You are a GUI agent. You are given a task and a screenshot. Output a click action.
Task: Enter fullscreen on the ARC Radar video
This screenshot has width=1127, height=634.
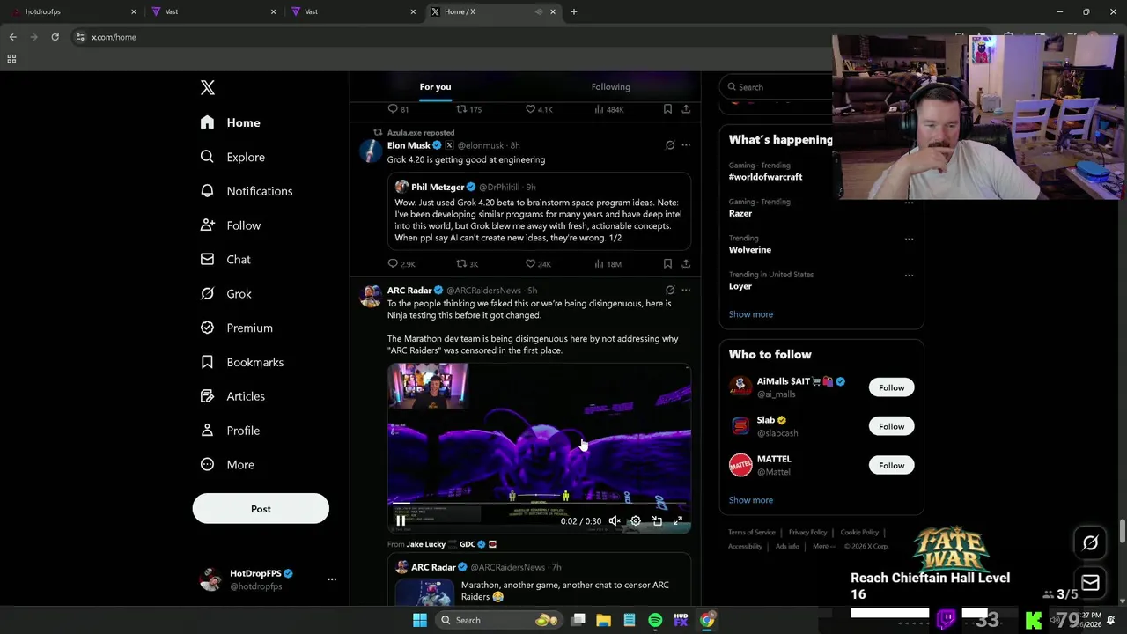[x=678, y=521]
